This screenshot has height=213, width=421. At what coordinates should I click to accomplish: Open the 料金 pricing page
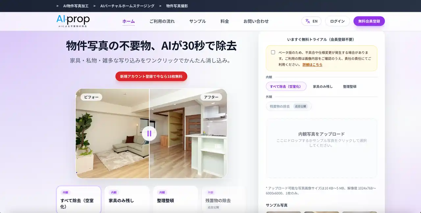tap(225, 21)
